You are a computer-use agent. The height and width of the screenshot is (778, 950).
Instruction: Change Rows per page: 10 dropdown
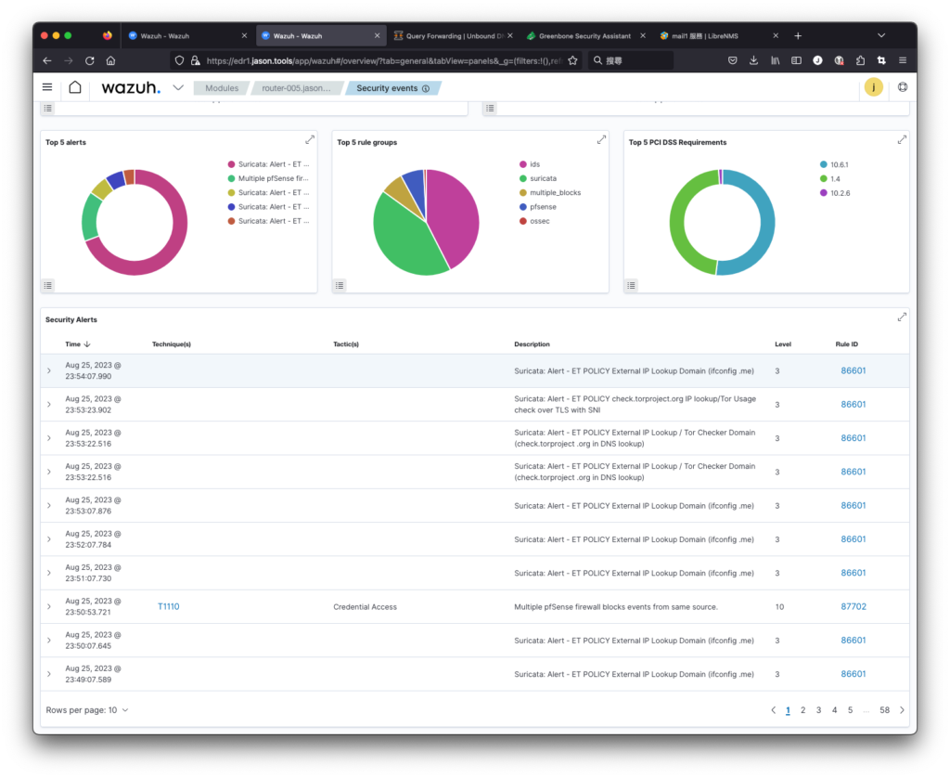87,710
